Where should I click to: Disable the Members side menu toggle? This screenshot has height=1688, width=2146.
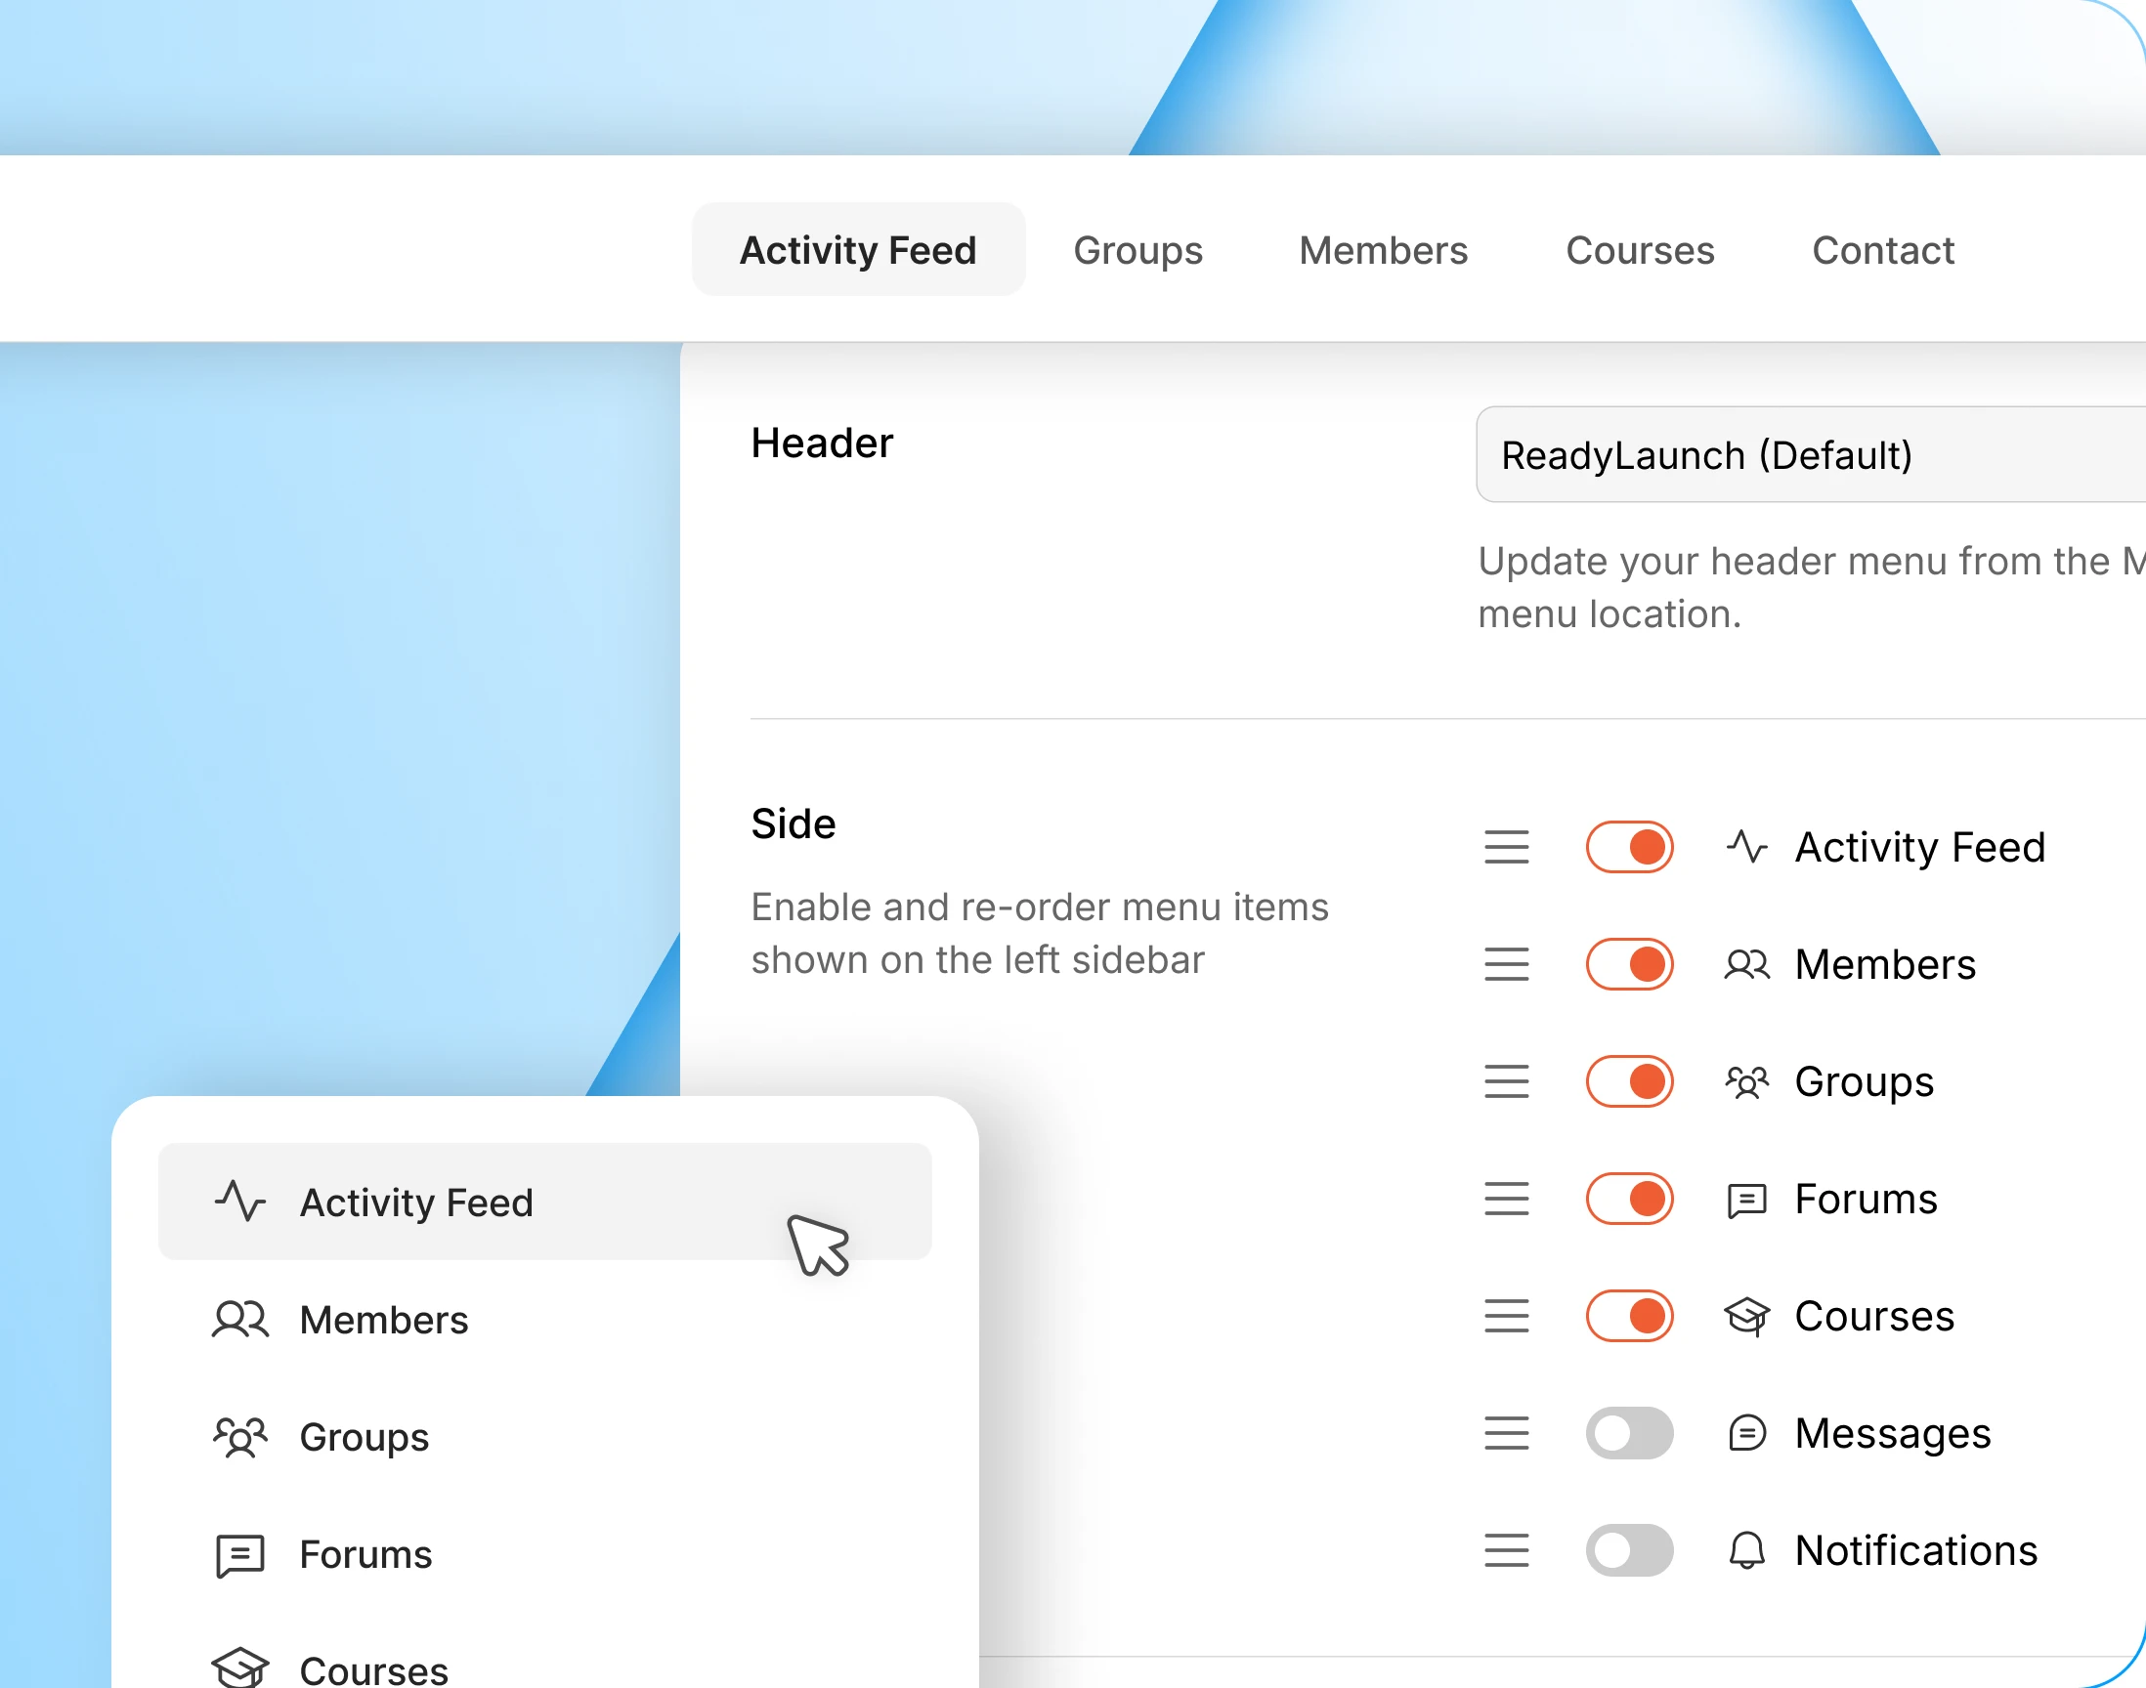click(x=1629, y=963)
